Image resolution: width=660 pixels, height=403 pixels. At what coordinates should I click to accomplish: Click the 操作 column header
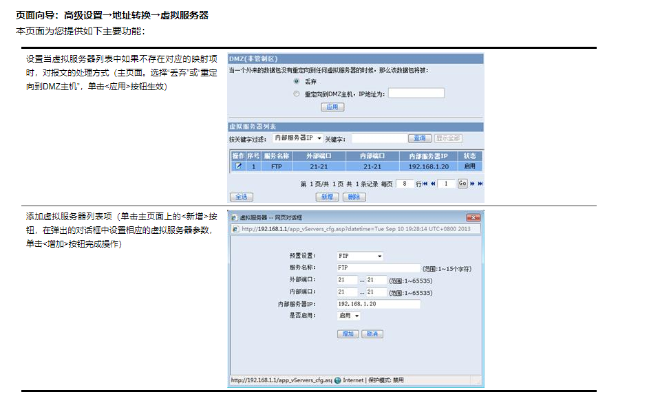pos(238,155)
